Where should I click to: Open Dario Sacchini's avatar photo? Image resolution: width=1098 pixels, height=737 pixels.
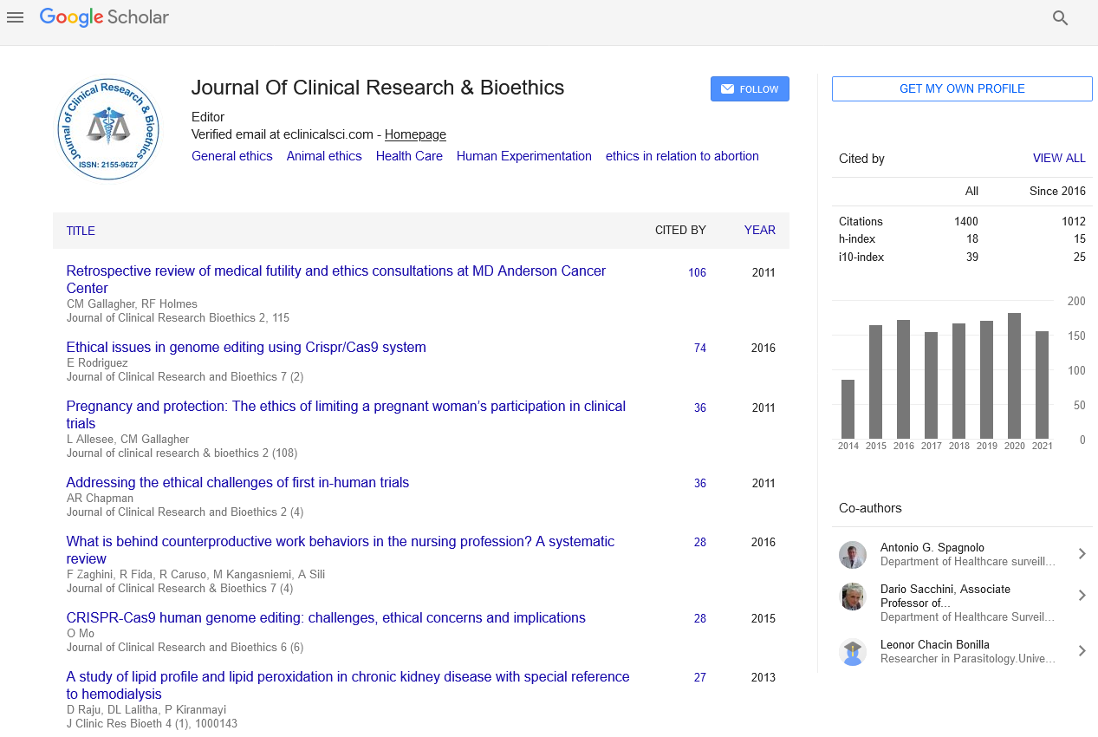(x=853, y=596)
